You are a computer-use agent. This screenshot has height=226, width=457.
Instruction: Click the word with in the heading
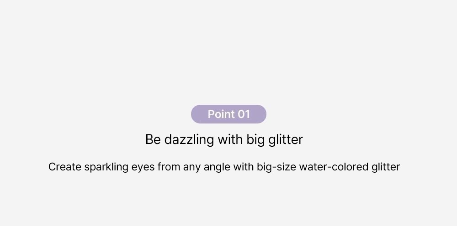(x=230, y=139)
